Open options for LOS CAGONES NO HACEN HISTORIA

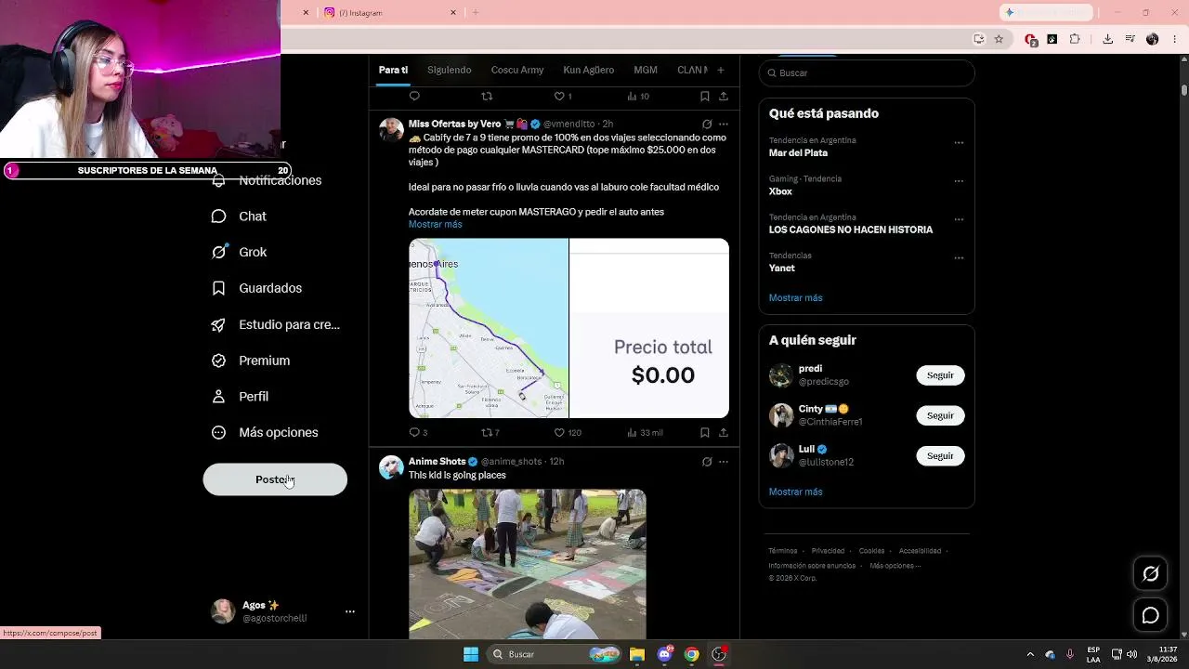click(959, 220)
